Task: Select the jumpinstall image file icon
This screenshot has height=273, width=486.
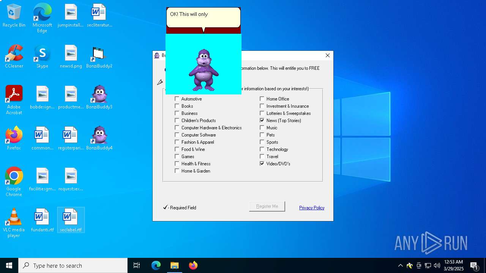Action: [x=71, y=16]
